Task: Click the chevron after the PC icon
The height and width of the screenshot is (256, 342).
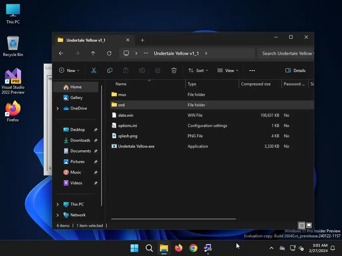Action: (x=136, y=53)
